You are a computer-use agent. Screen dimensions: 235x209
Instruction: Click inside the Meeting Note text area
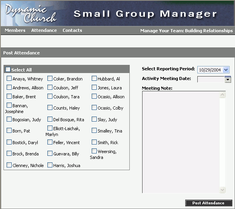click(181, 142)
